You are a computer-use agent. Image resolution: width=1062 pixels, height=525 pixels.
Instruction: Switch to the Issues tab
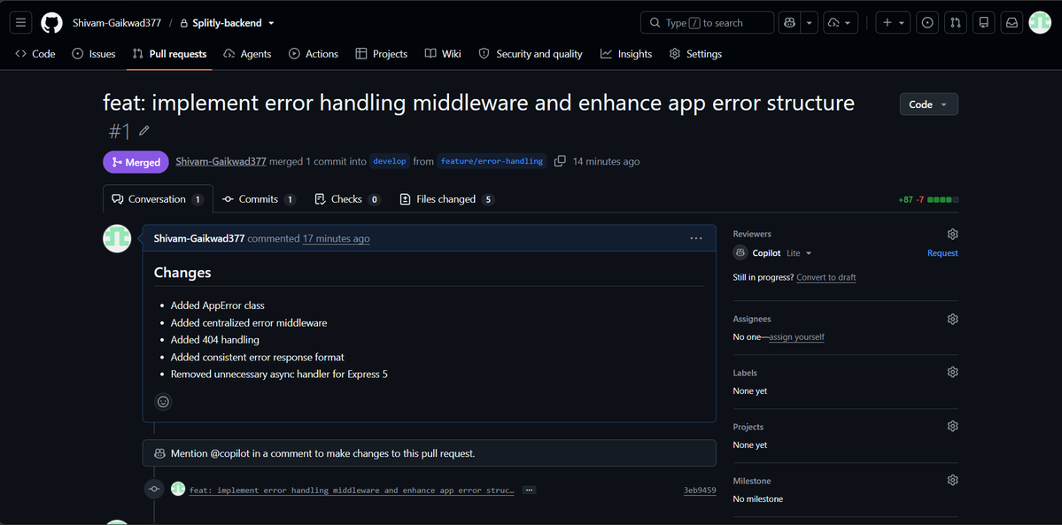[94, 53]
